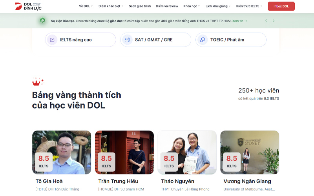Screen dimensions: 314x196
Task: Click 8.5 IELTS badge on Trần Trung Hiếu
Action: click(x=106, y=162)
